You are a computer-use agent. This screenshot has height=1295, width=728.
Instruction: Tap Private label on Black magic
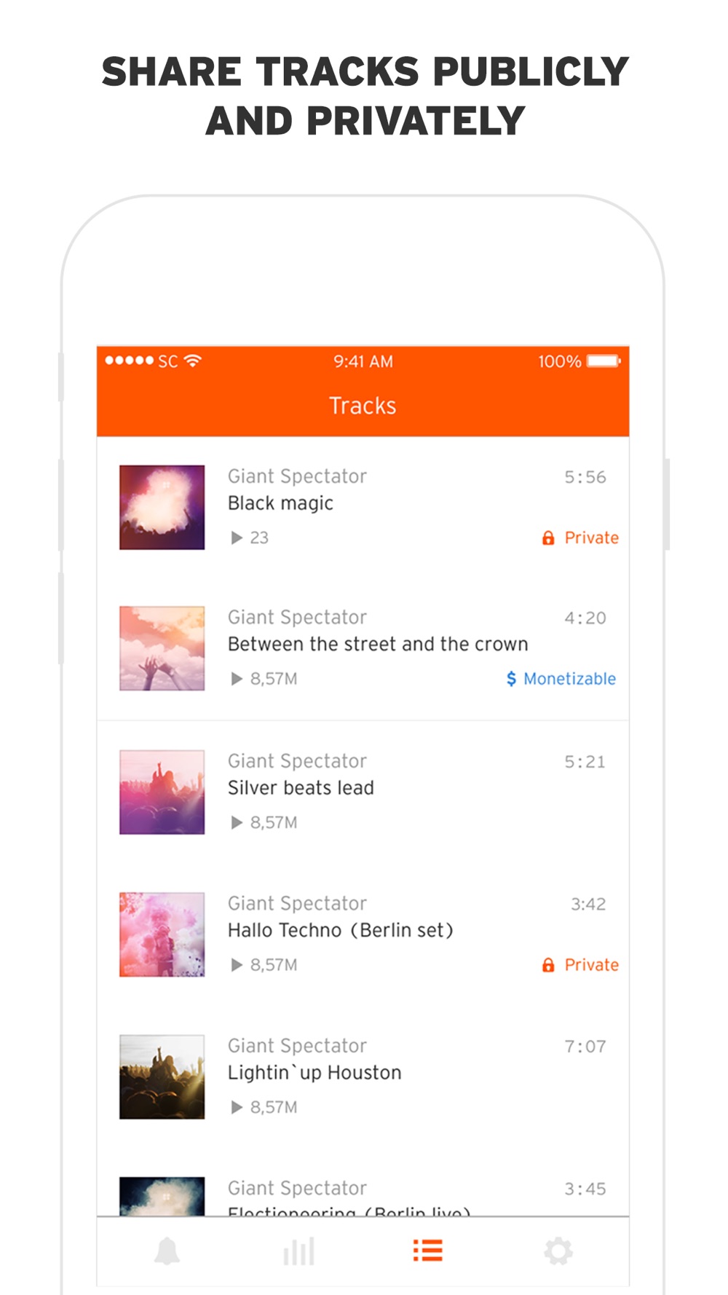592,538
